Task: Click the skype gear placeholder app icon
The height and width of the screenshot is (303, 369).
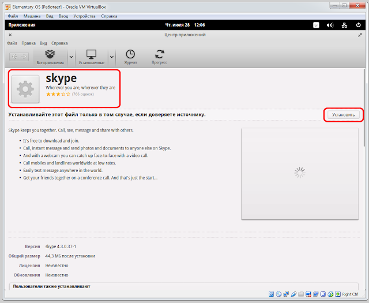Action: 25,89
